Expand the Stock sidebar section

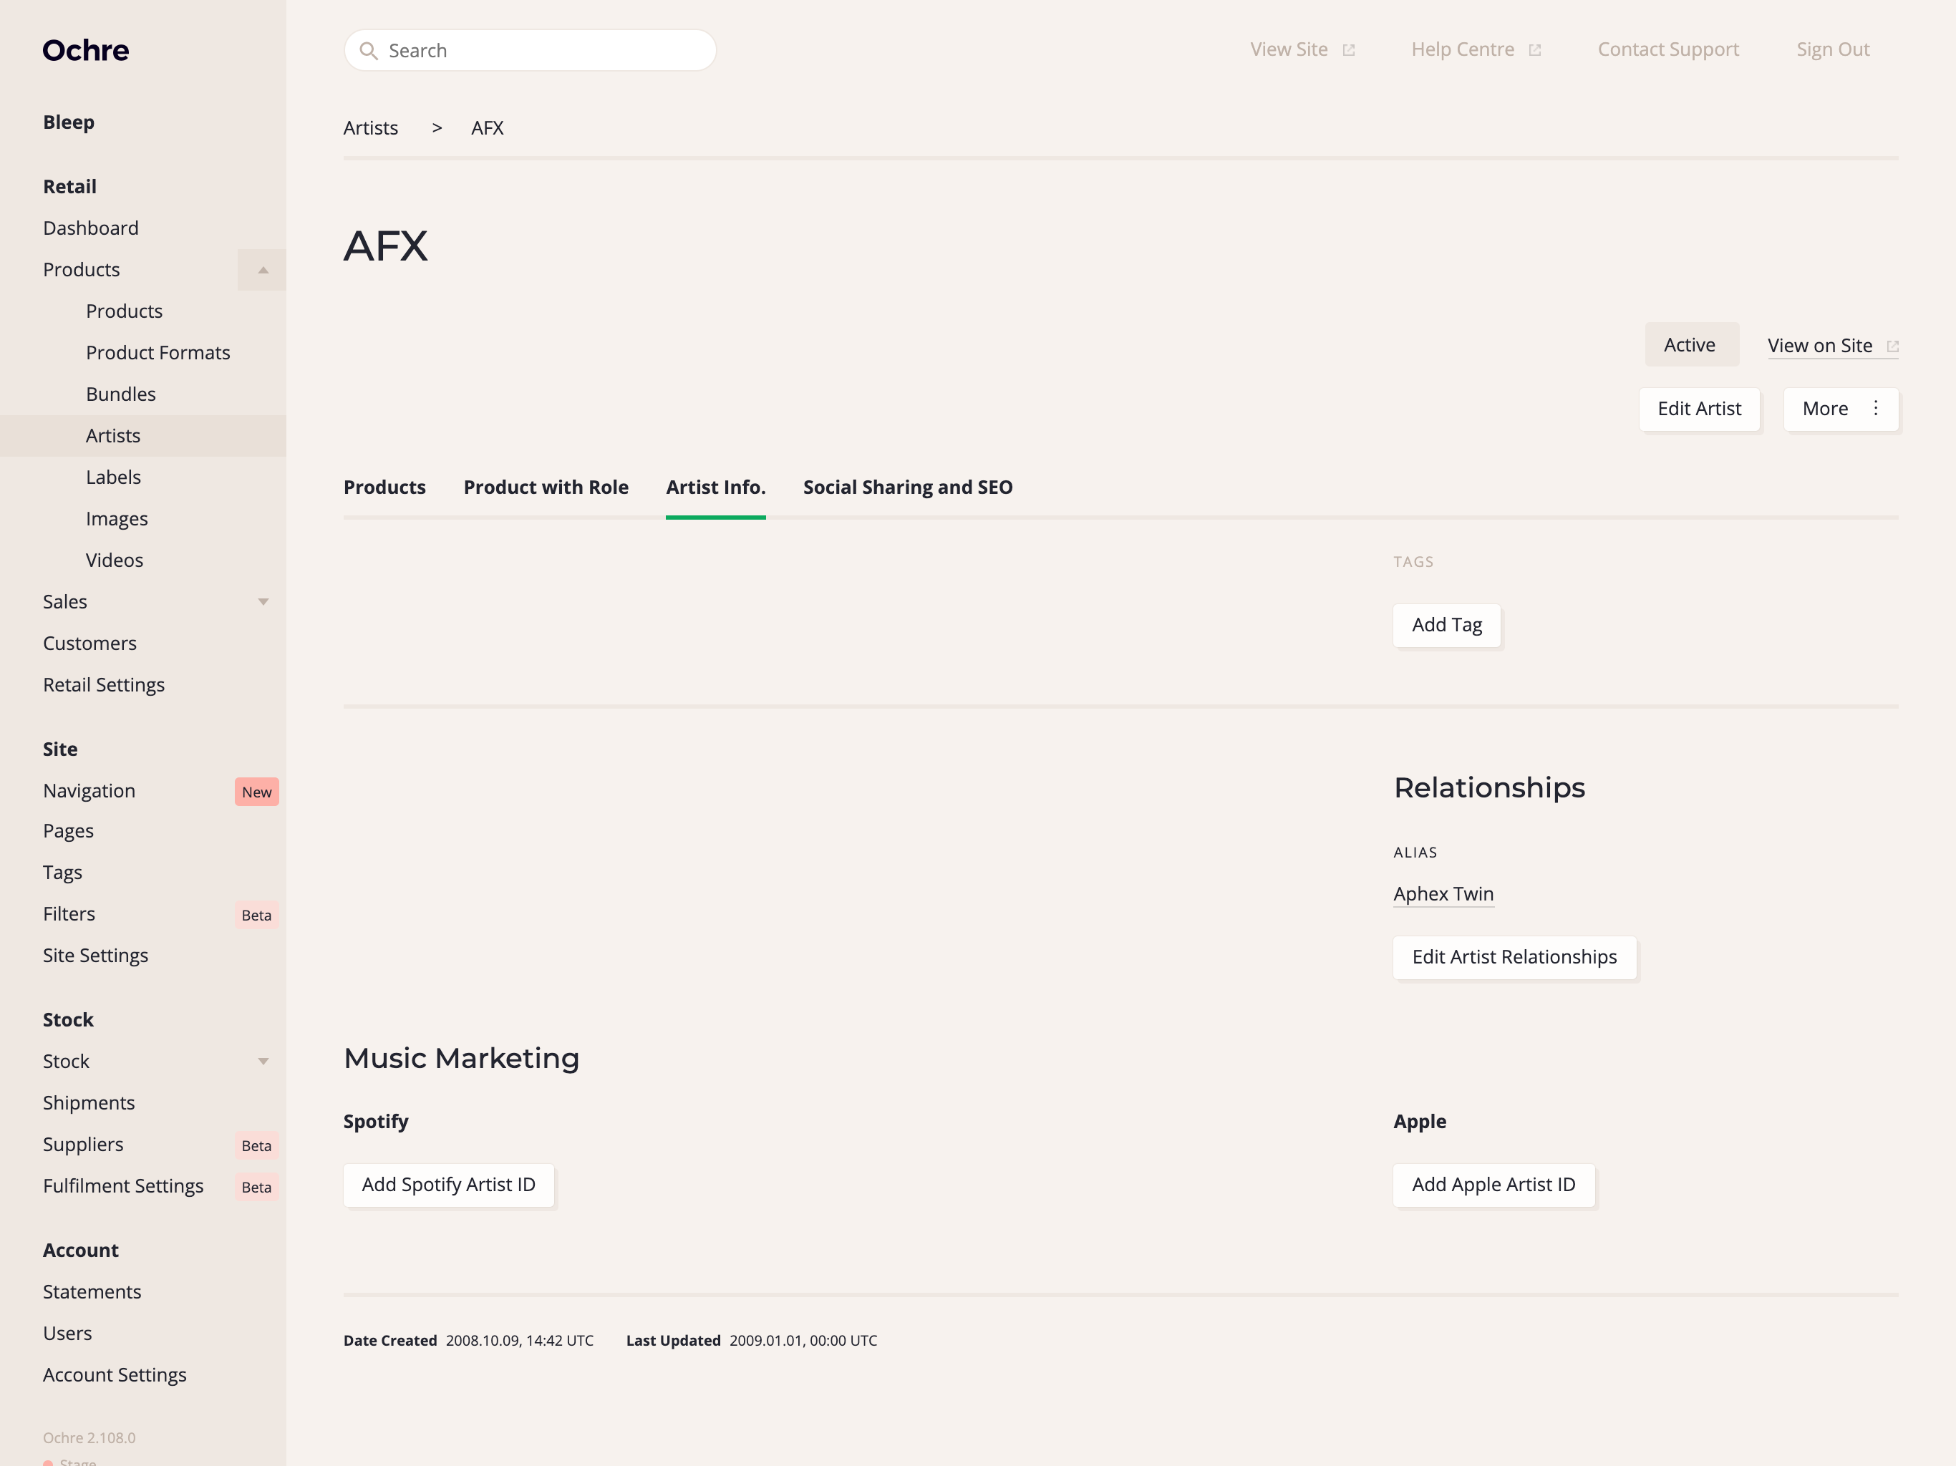pos(263,1061)
